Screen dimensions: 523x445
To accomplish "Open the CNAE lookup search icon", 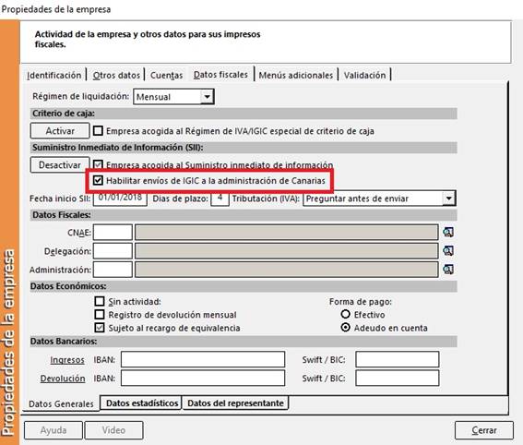I will 448,233.
